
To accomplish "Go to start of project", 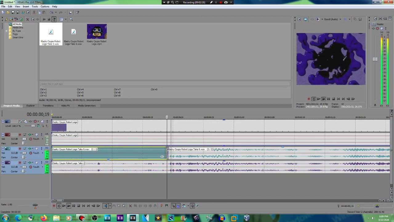I will point(83,206).
